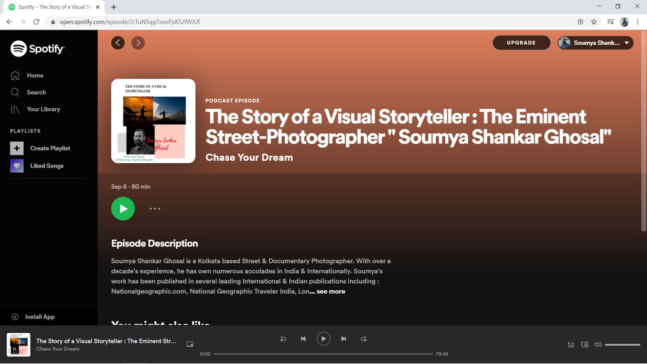Image resolution: width=647 pixels, height=364 pixels.
Task: Click the 'Sep 6 · 80 min' text
Action: tap(131, 187)
